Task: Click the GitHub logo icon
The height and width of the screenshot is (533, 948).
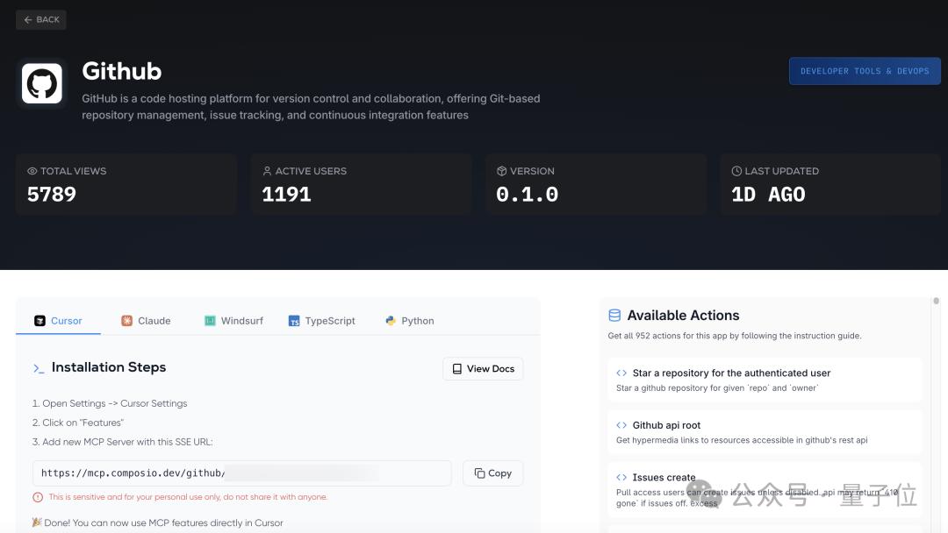Action: tap(41, 84)
